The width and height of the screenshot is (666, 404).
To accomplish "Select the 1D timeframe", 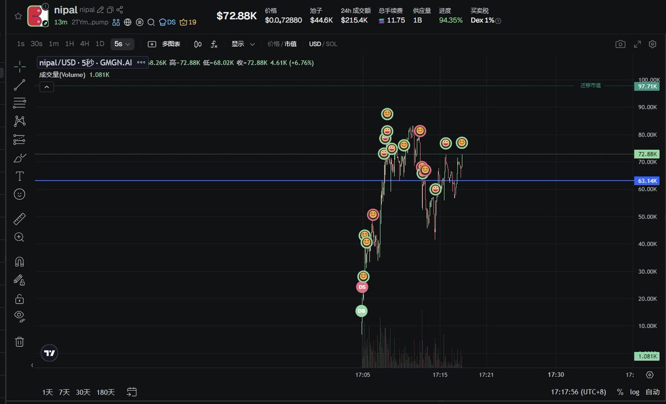I will (x=100, y=44).
